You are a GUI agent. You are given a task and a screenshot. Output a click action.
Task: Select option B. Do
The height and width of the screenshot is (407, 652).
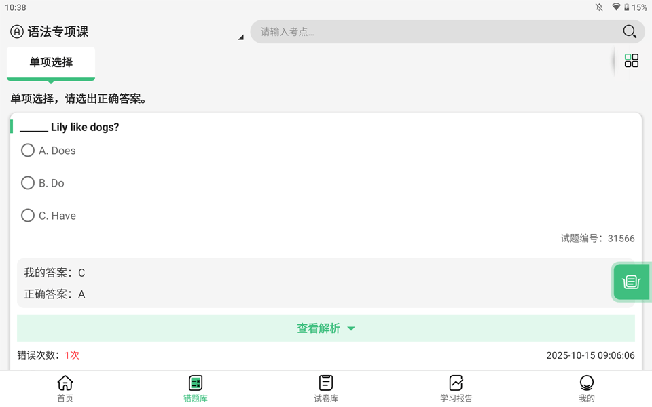click(28, 183)
